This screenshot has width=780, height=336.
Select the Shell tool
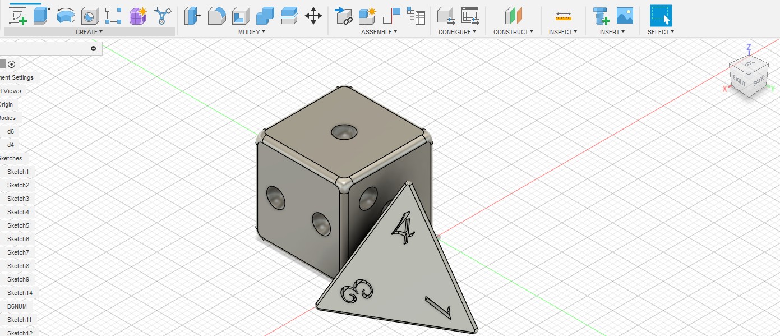(241, 16)
